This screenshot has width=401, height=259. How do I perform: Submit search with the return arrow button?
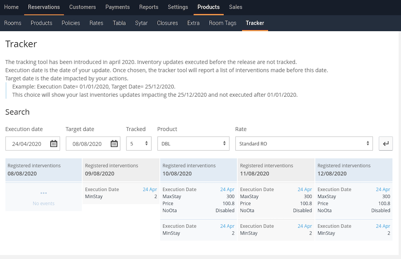tap(386, 144)
